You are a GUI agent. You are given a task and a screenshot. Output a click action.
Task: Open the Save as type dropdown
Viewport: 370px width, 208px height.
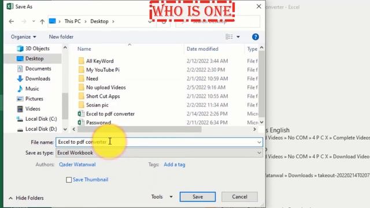click(159, 153)
